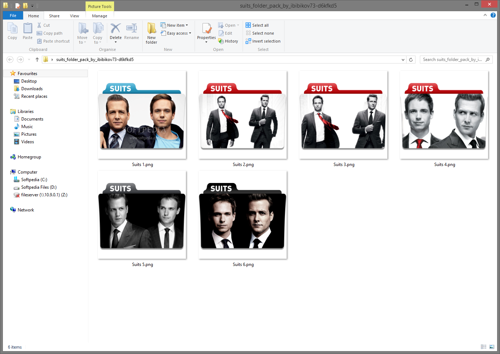The width and height of the screenshot is (500, 354).
Task: Open Recent places in sidebar
Action: click(34, 96)
